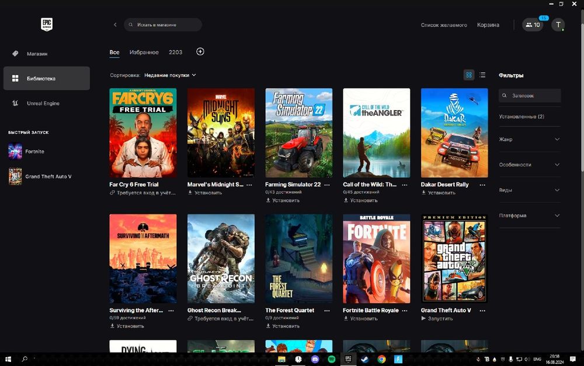Quick launch Grand Theft Auto V sidebar entry
584x366 pixels.
tap(40, 176)
